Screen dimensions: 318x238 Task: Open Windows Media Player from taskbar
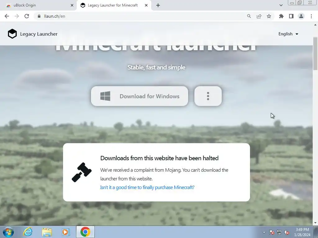click(x=66, y=232)
